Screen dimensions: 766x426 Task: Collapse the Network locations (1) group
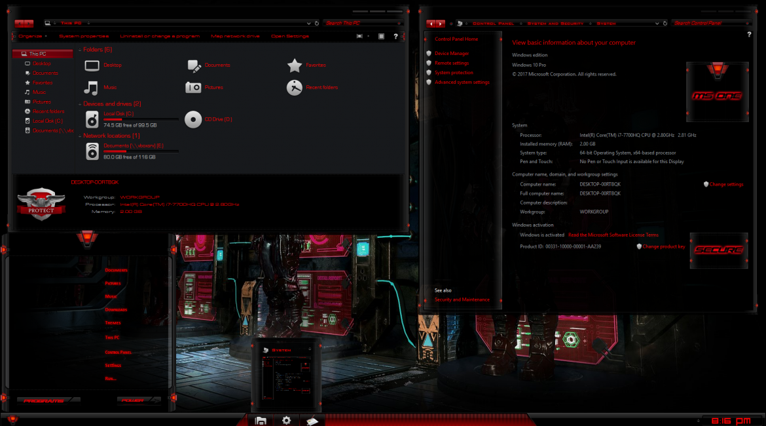[80, 136]
